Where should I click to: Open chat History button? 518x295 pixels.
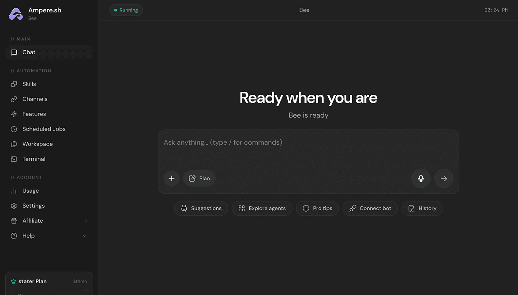422,209
